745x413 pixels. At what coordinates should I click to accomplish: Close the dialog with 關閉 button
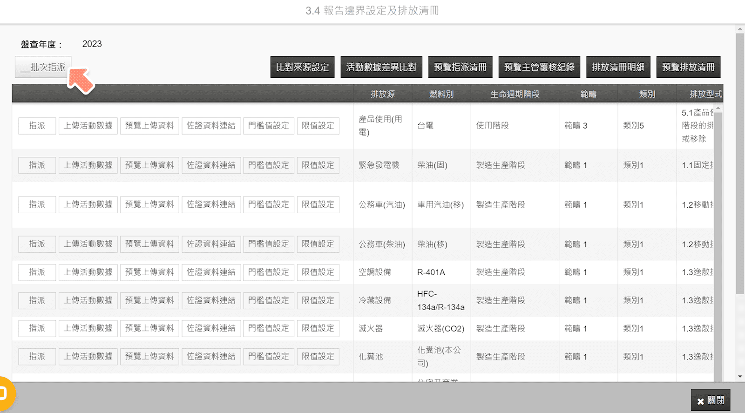[710, 400]
